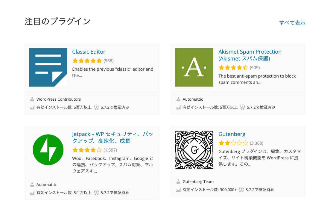The image size is (330, 207).
Task: Select the Jetpack lightning bolt icon
Action: pos(48,150)
